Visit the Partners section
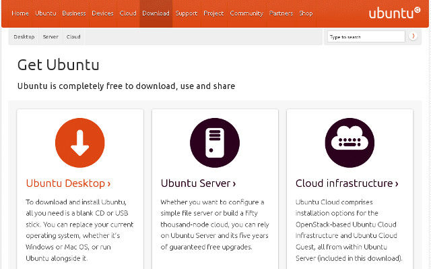 tap(281, 13)
